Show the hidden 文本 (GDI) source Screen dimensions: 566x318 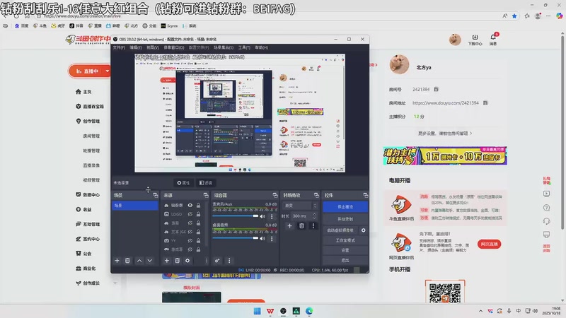coord(190,232)
